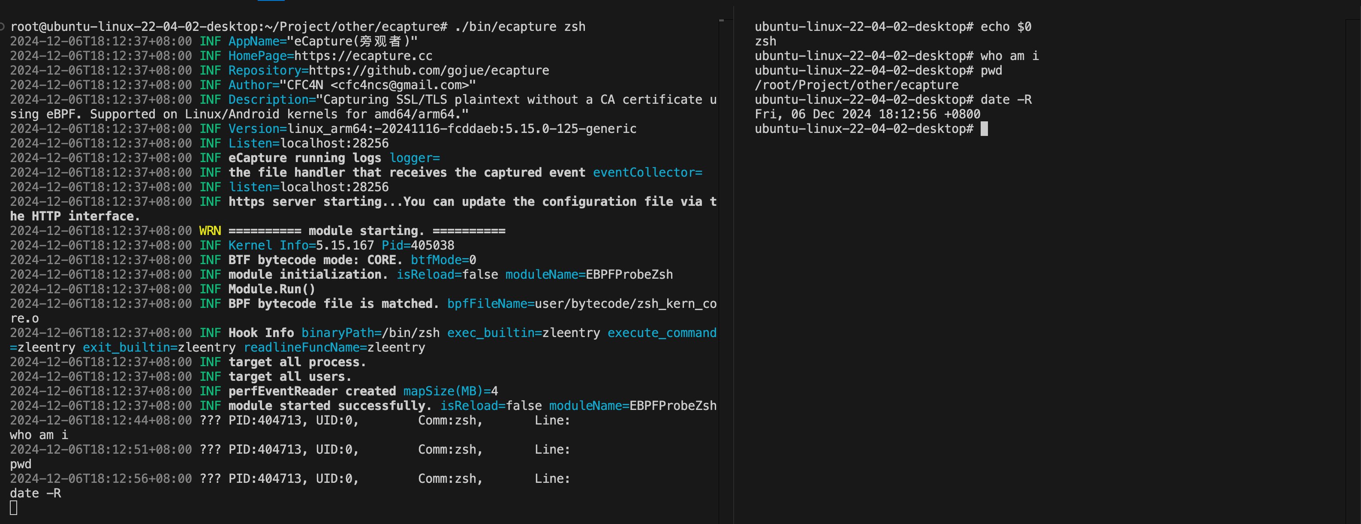Viewport: 1361px width, 524px height.
Task: Click the hollow cursor at bottom of left terminal
Action: click(14, 508)
